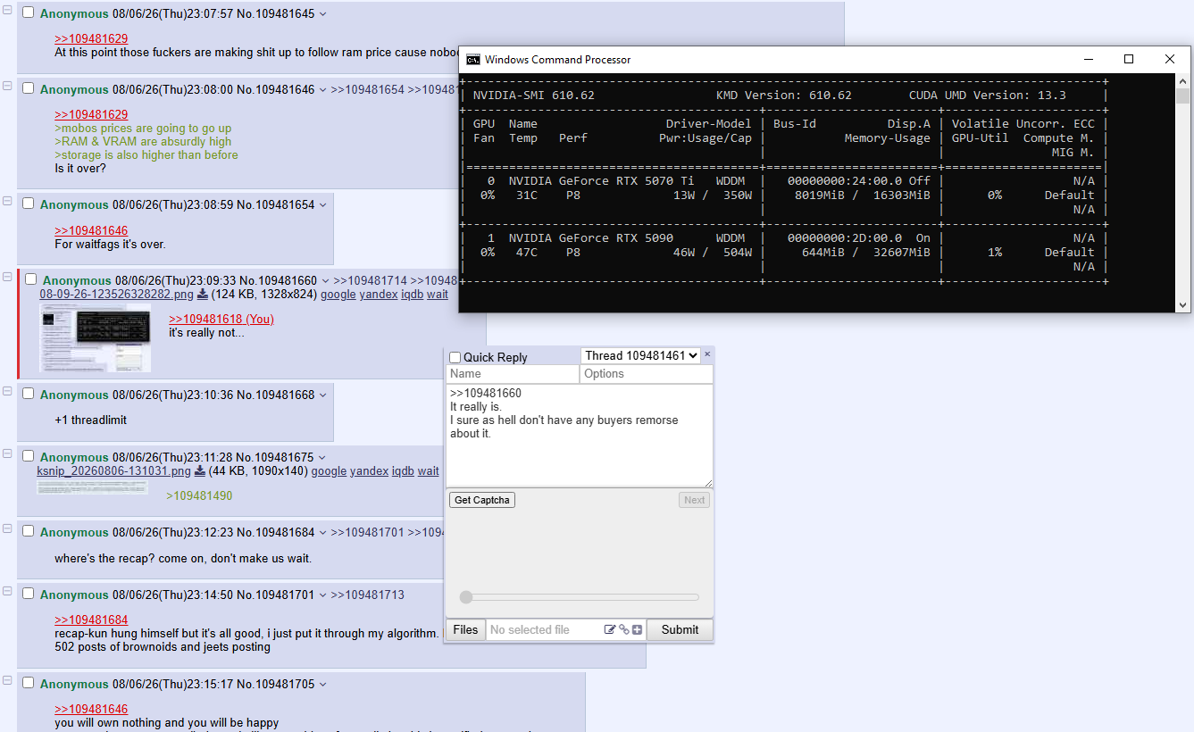1194x732 pixels.
Task: Search yandex for image in post 109481675
Action: pos(369,471)
